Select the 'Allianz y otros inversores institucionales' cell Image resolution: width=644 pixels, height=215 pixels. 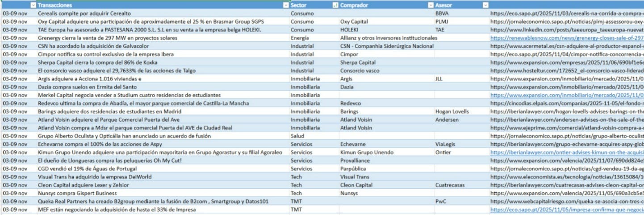pyautogui.click(x=386, y=38)
